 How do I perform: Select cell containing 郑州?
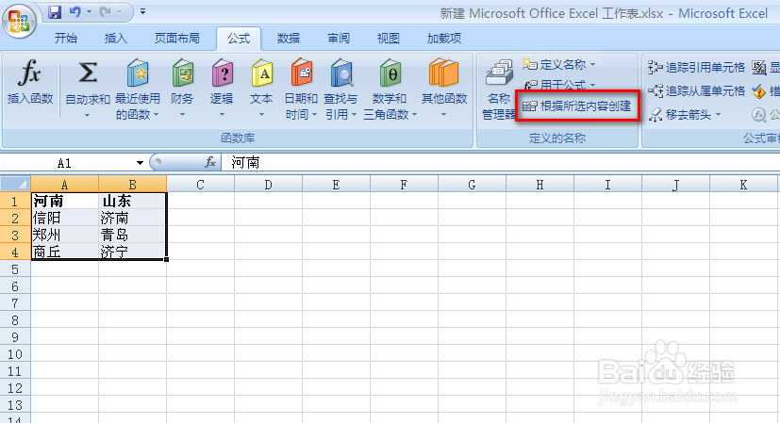[65, 235]
